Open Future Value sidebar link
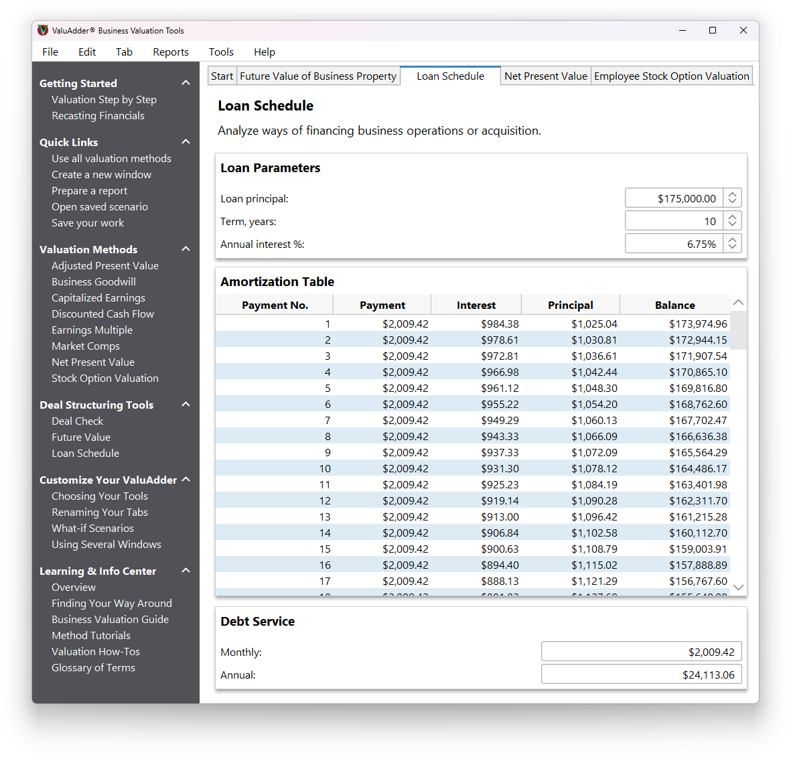 (81, 437)
